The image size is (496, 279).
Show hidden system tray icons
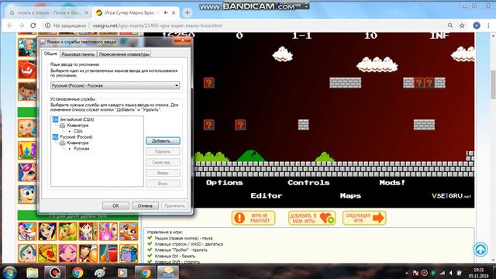coord(406,273)
